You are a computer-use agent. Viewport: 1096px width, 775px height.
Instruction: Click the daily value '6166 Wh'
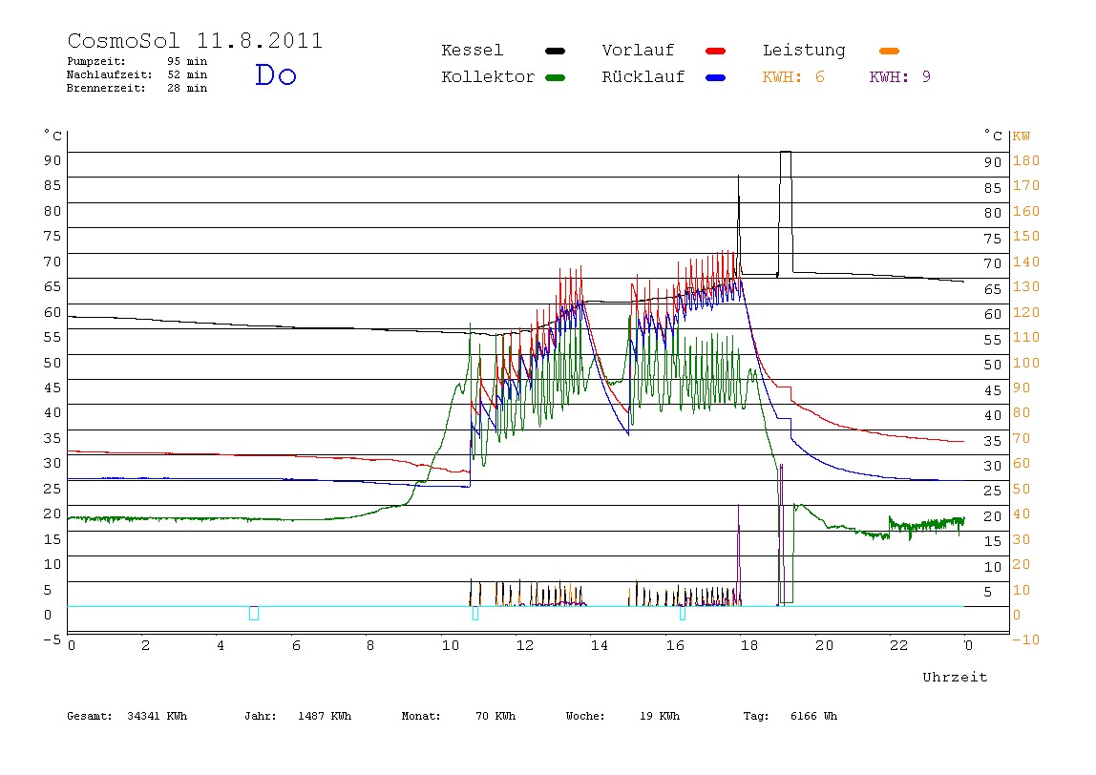tap(813, 716)
